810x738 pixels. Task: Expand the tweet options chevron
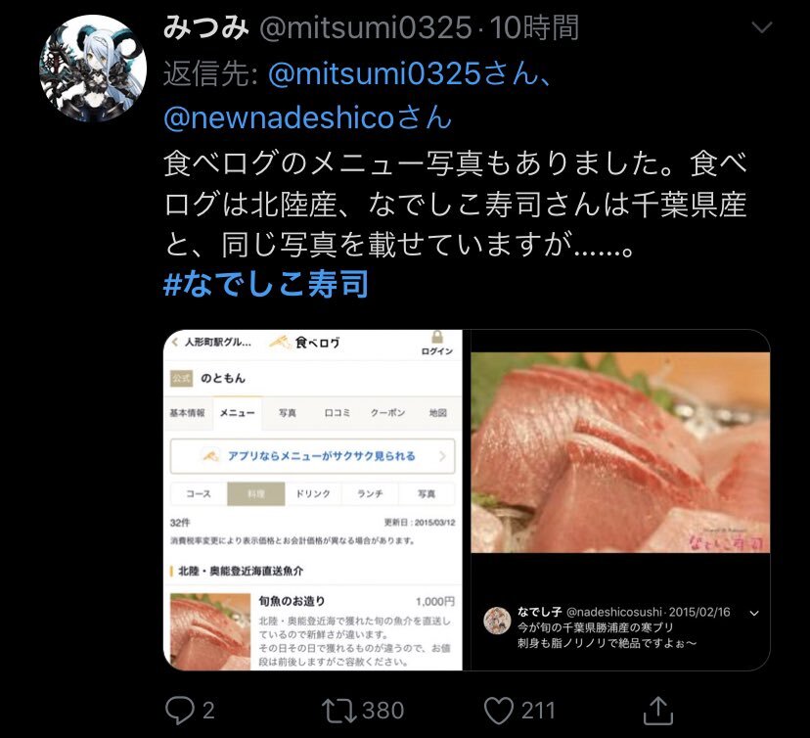click(762, 26)
